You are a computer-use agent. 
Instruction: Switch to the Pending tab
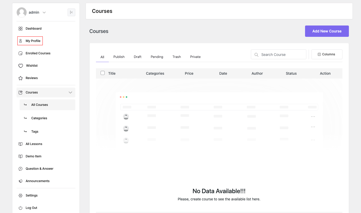pyautogui.click(x=157, y=57)
